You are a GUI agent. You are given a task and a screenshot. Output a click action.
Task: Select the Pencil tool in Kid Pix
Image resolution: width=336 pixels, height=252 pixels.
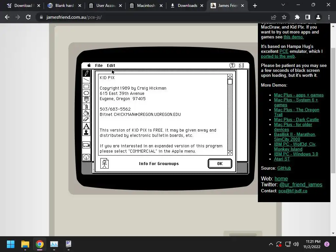[x=86, y=73]
